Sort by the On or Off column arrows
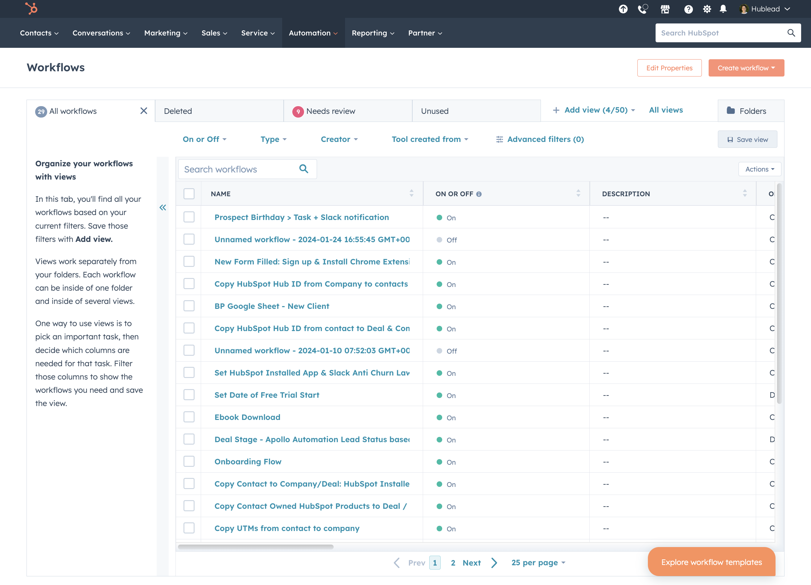 (x=578, y=193)
